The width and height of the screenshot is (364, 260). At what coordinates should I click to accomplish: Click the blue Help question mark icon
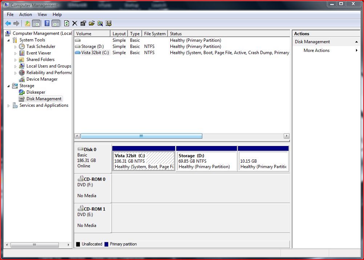47,23
